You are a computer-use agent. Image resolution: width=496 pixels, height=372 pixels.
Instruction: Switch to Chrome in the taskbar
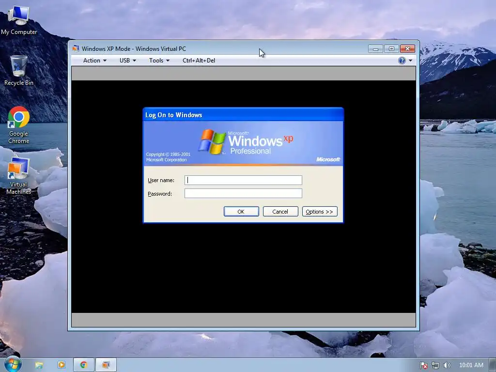click(x=83, y=365)
